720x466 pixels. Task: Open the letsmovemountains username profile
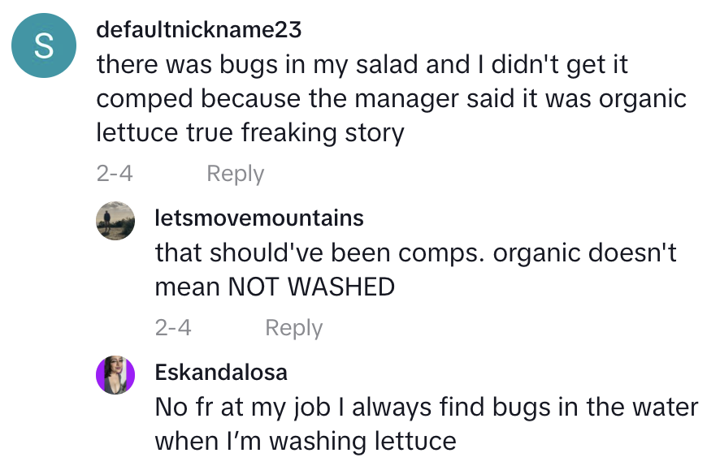coord(259,218)
